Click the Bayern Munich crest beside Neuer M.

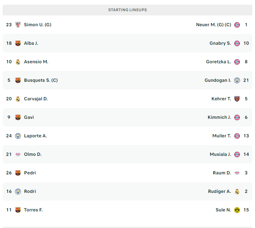tap(237, 25)
